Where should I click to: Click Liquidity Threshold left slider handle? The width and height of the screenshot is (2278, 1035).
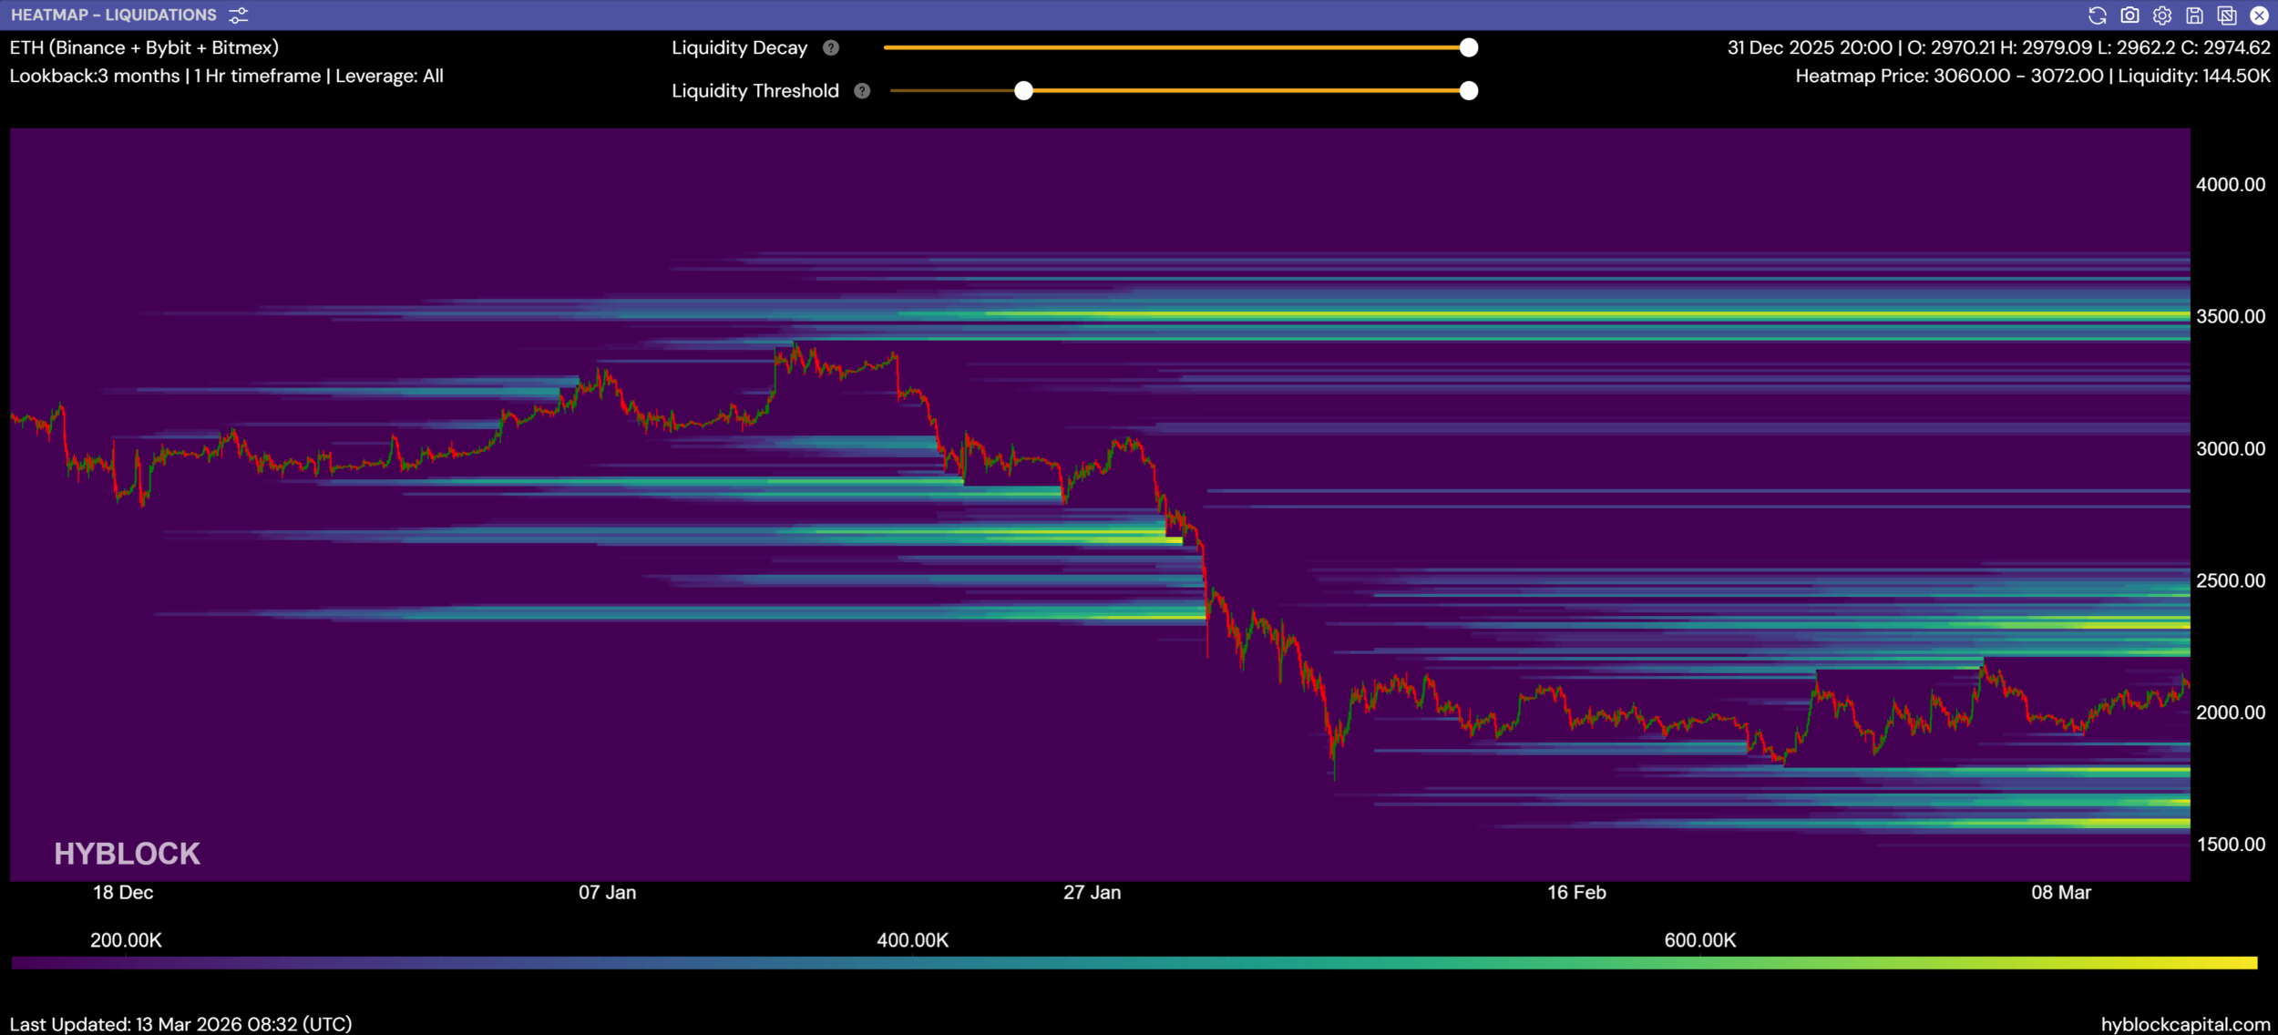coord(1023,91)
